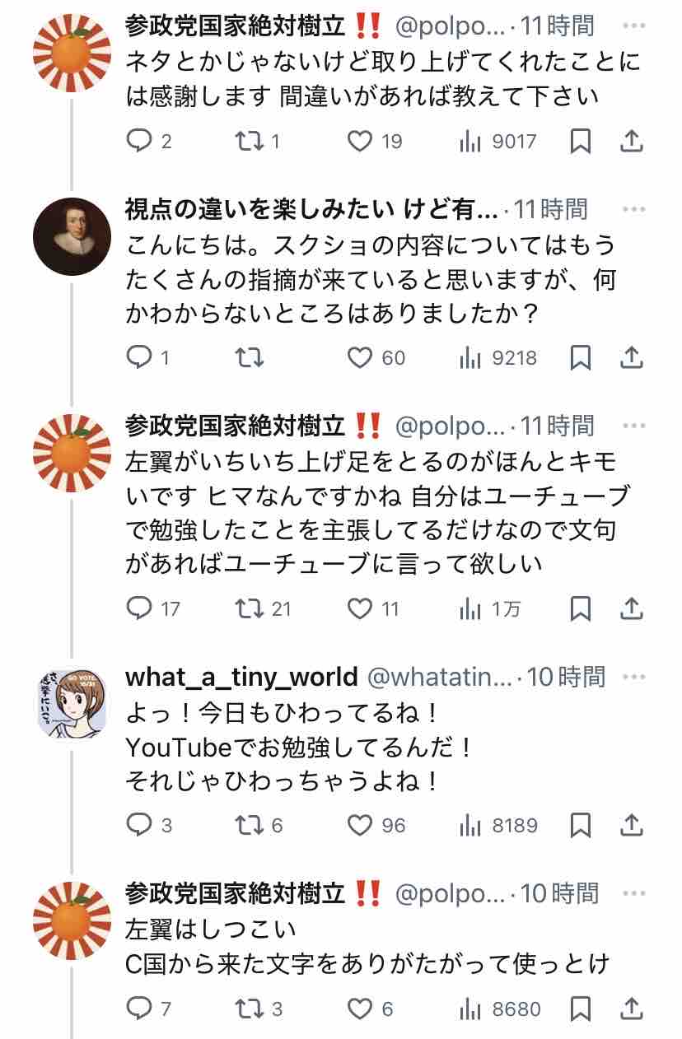
Task: Open more options on first tweet
Action: pos(633,26)
